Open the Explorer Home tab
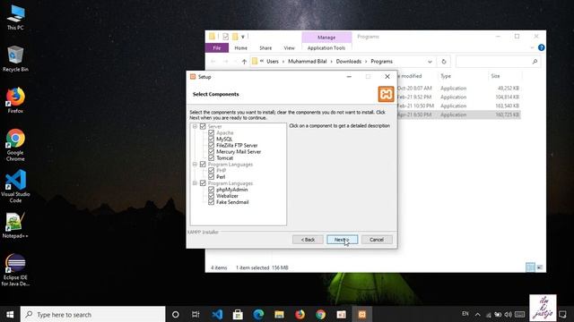 point(240,47)
